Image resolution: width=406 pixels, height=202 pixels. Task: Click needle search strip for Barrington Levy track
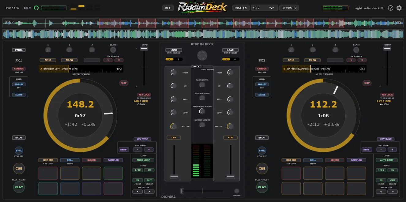pyautogui.click(x=81, y=69)
